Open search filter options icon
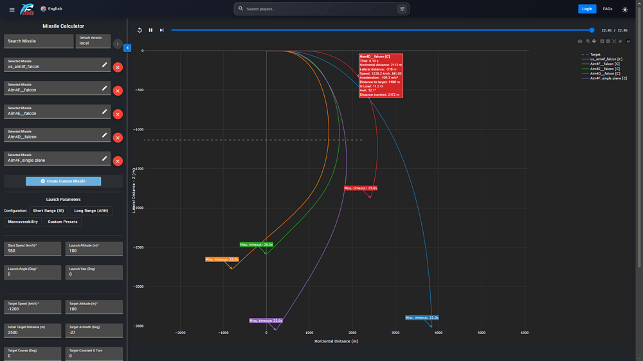The height and width of the screenshot is (361, 643). tap(403, 8)
